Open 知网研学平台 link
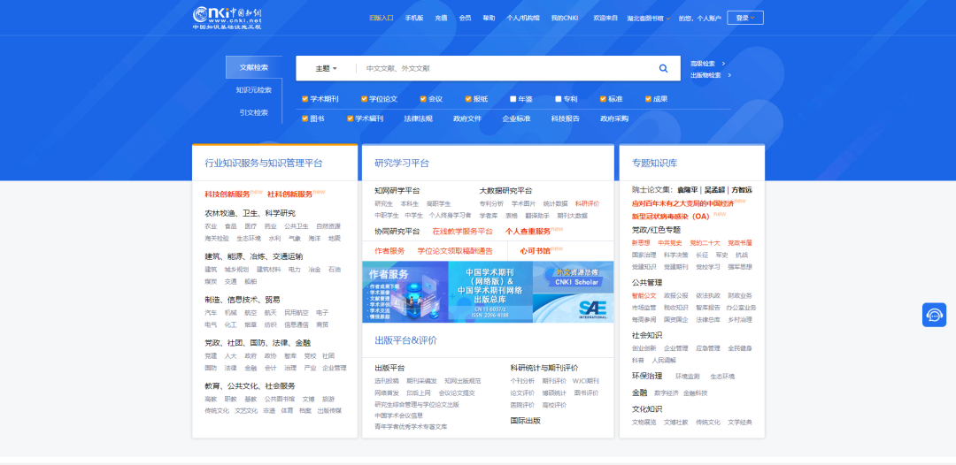Screen dimensions: 956x465 [397, 190]
